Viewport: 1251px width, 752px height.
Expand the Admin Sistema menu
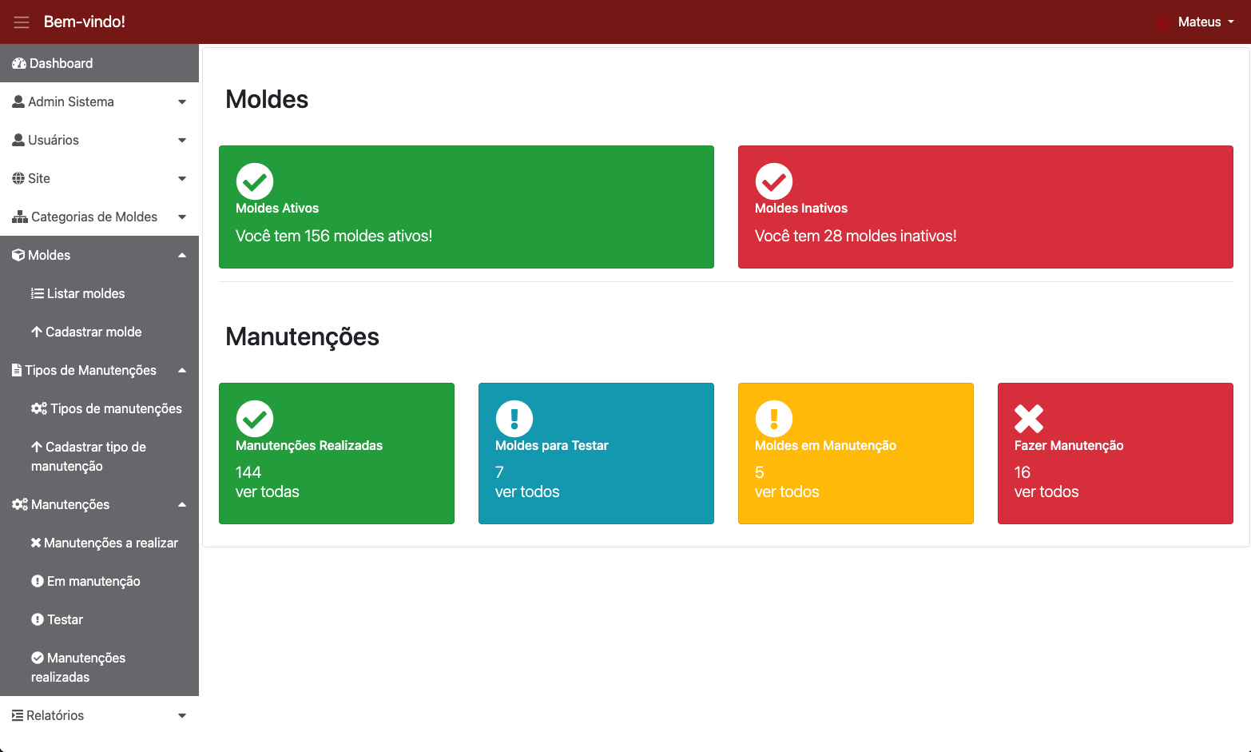pyautogui.click(x=99, y=101)
